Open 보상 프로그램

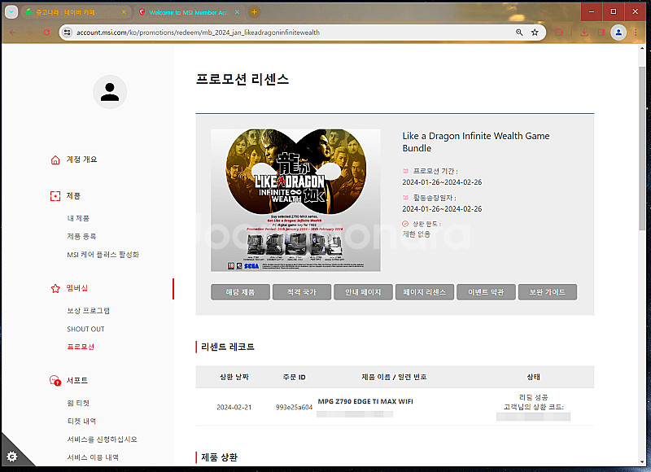89,311
